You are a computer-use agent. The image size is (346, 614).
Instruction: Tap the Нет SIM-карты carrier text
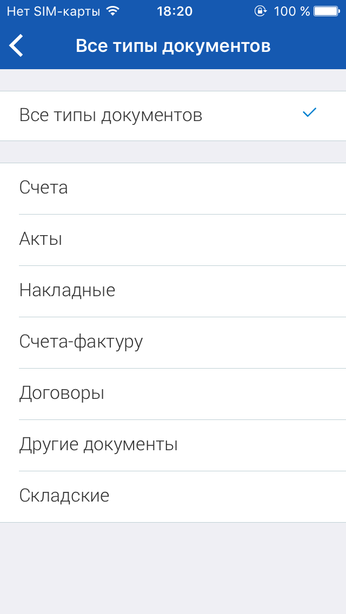[x=54, y=12]
